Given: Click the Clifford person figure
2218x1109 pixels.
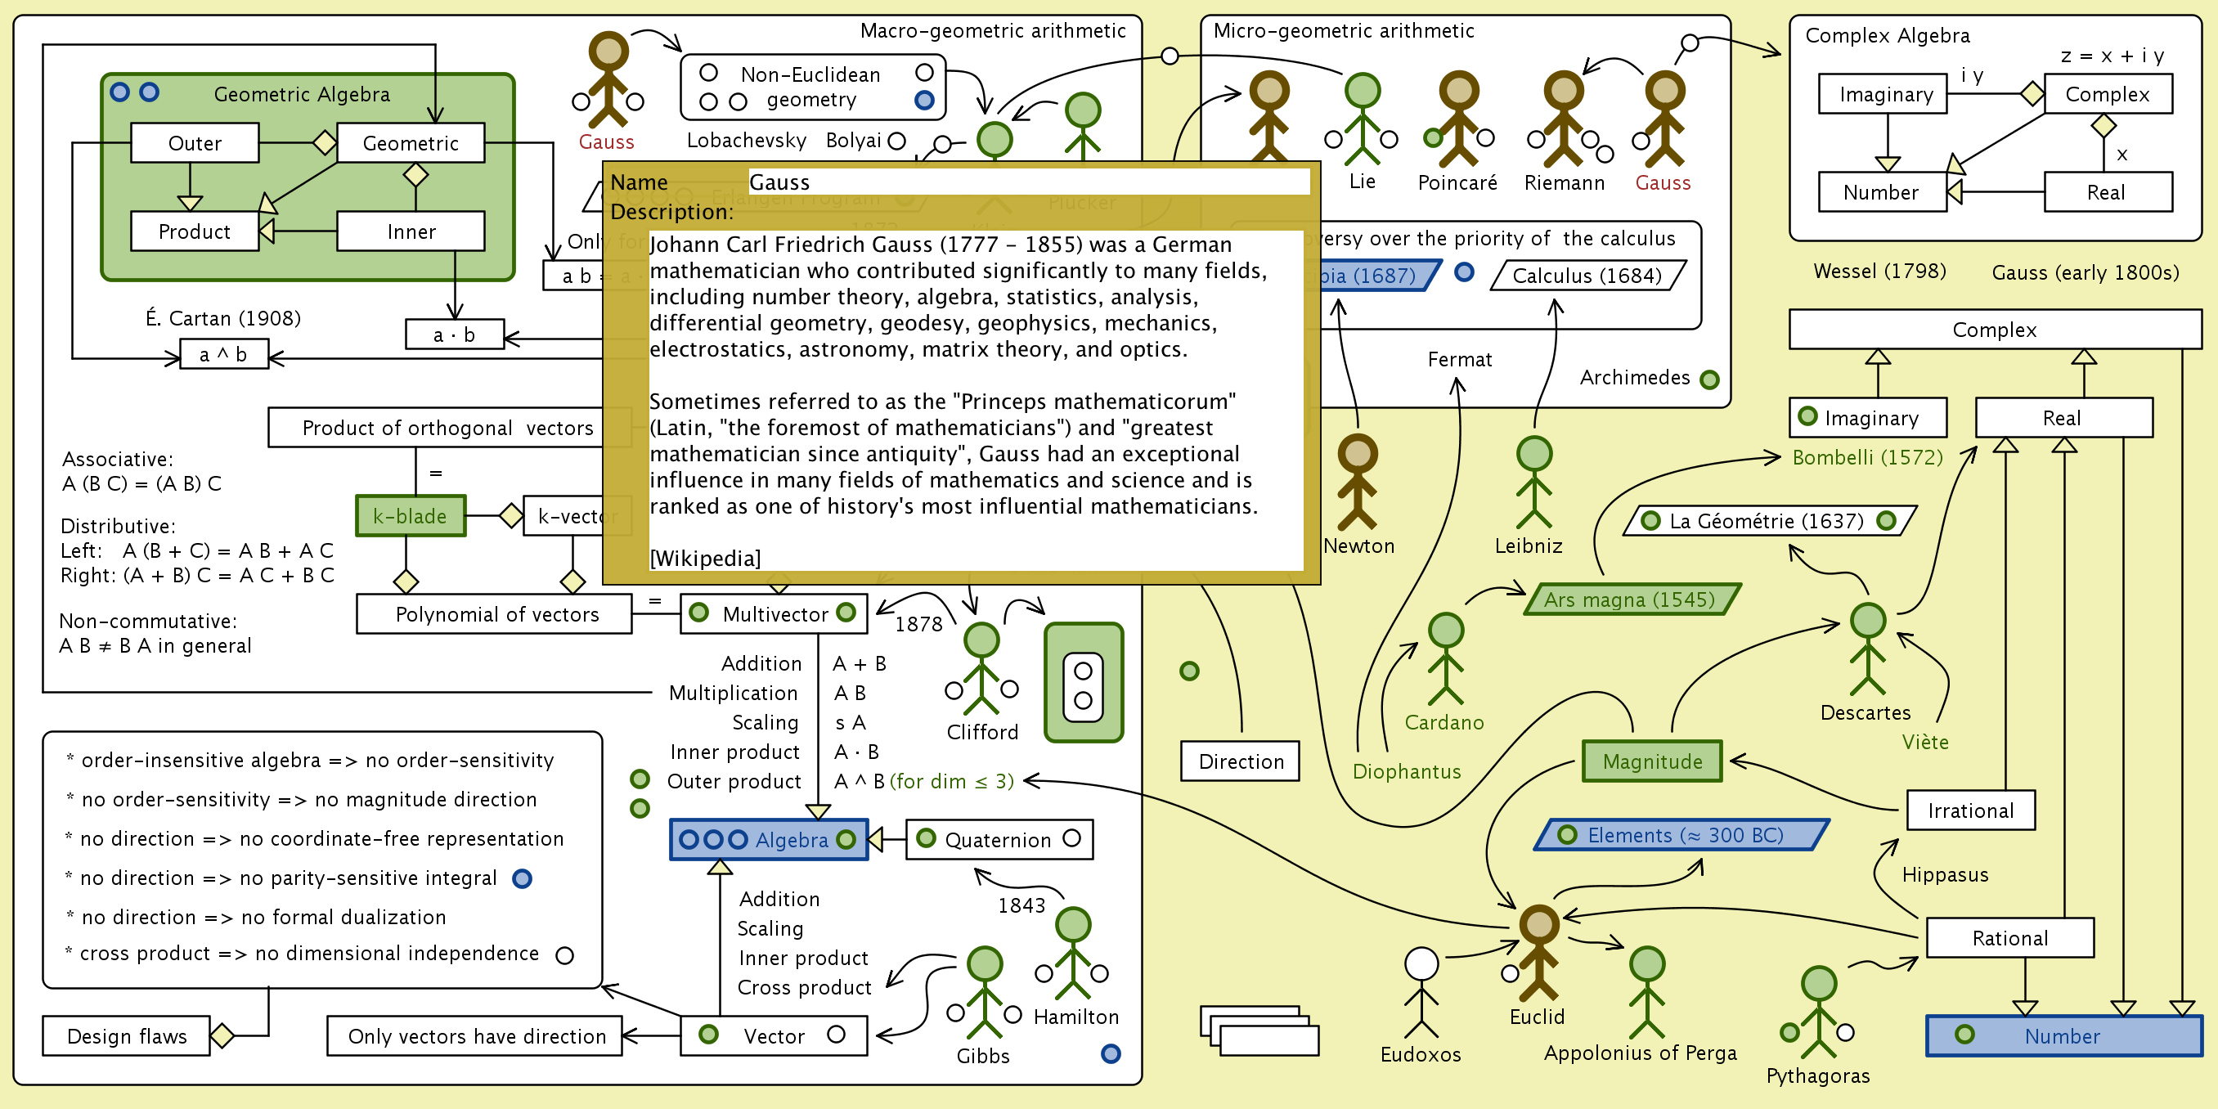Looking at the screenshot, I should 981,667.
